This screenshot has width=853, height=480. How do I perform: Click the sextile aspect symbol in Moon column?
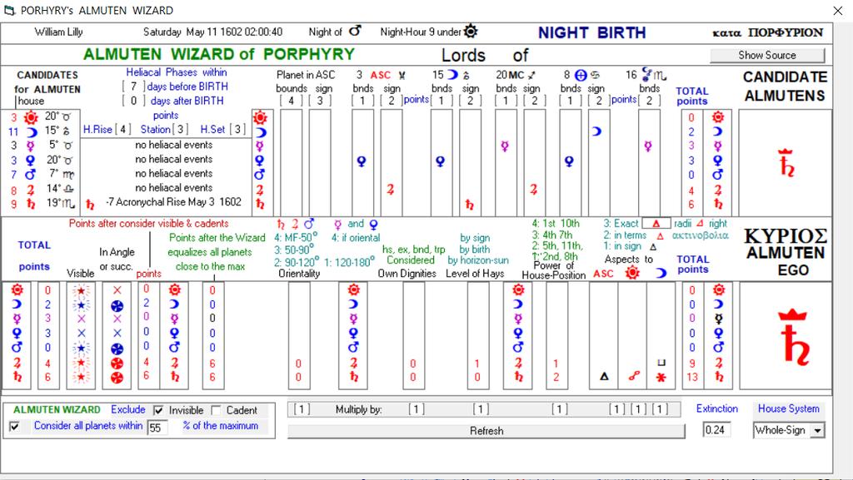[x=661, y=377]
